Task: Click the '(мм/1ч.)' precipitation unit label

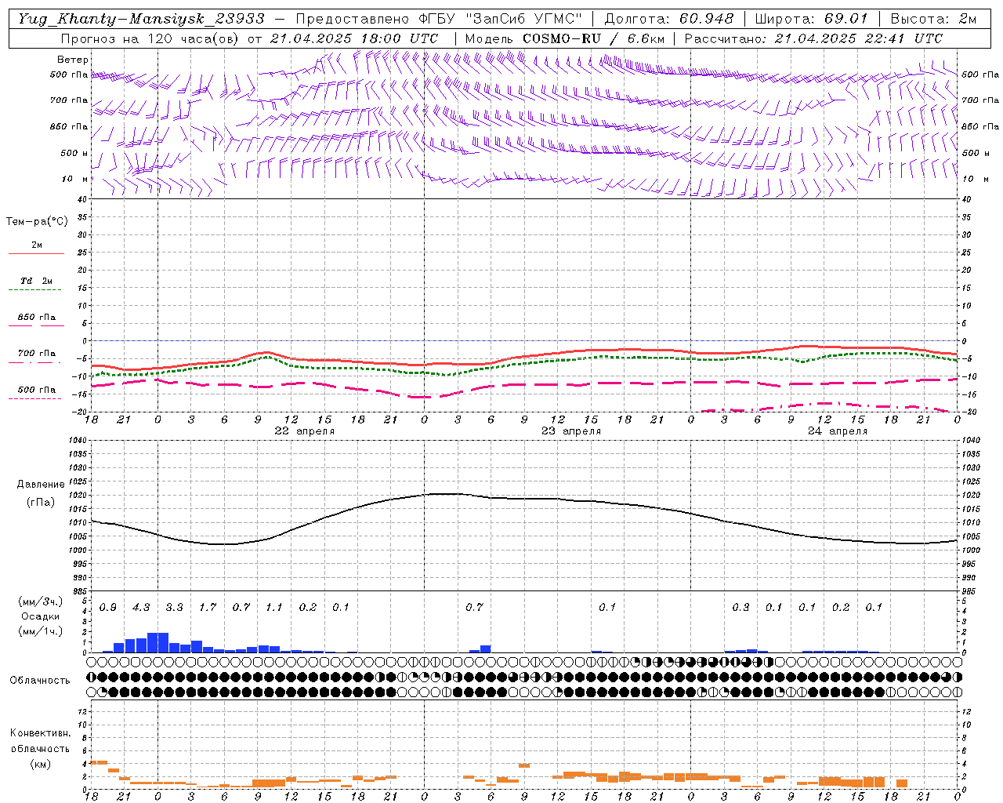Action: click(x=41, y=631)
